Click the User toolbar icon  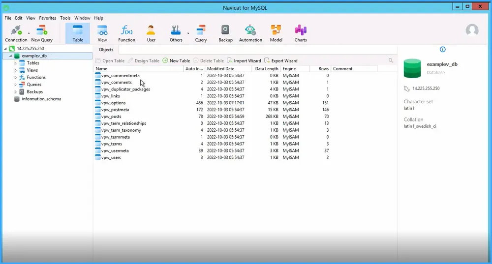151,30
